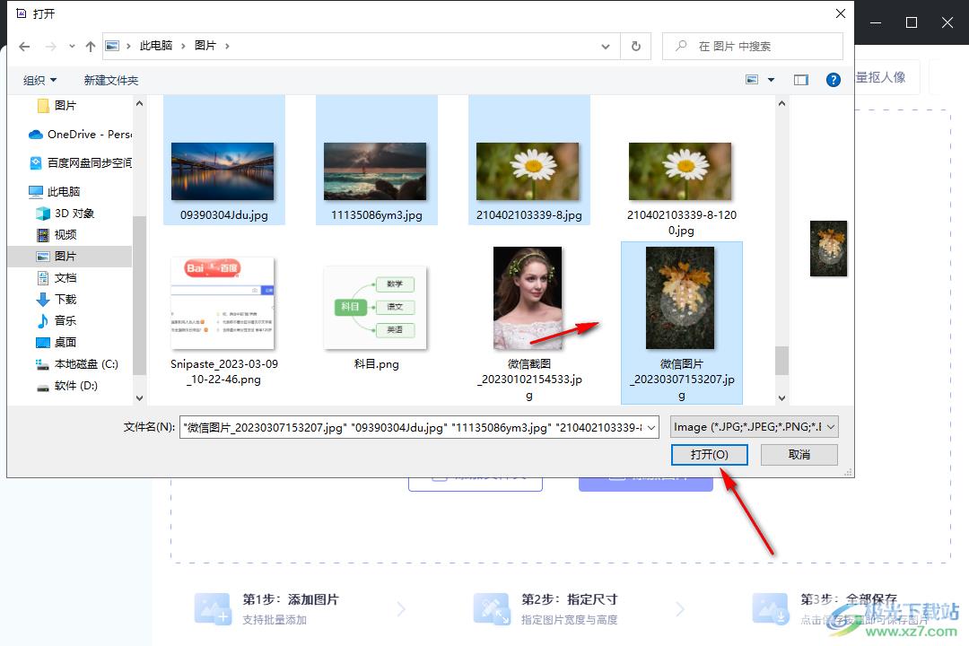This screenshot has width=969, height=646.
Task: Toggle the preview pane
Action: coord(801,80)
